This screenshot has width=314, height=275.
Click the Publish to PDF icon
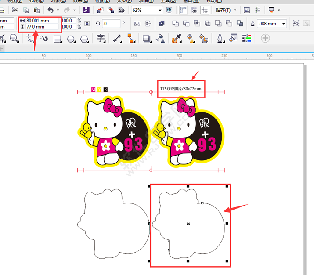[121, 10]
